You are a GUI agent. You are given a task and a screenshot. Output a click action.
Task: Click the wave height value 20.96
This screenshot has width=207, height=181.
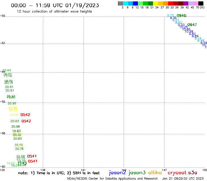12,103
